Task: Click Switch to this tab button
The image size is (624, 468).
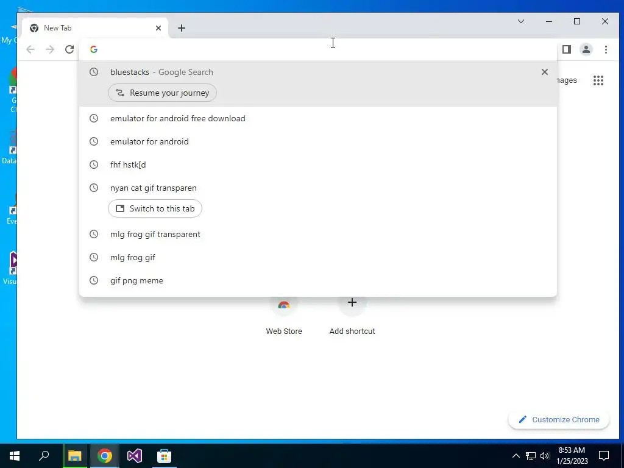Action: coord(155,208)
